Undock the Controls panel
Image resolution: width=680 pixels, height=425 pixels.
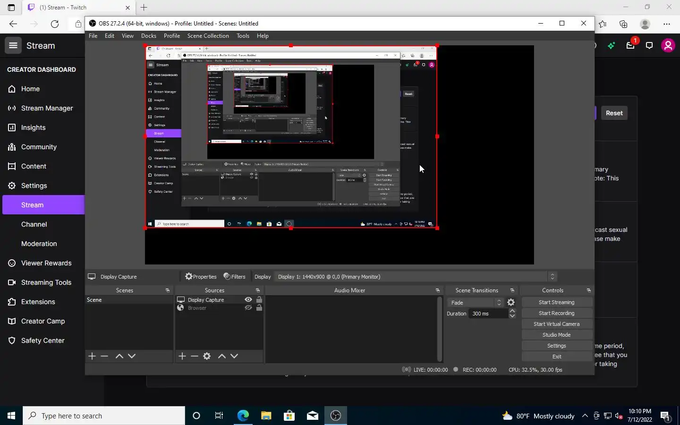click(x=589, y=290)
